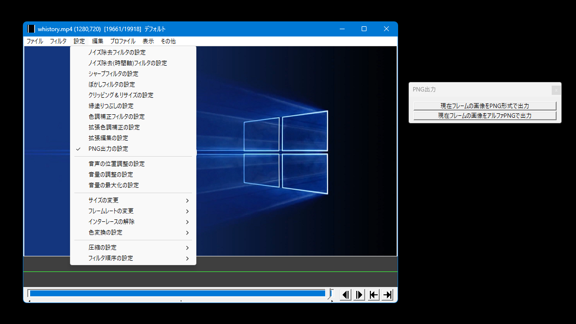Screen dimensions: 576x324
Task: Click the seek bar thumb handle
Action: (x=330, y=294)
